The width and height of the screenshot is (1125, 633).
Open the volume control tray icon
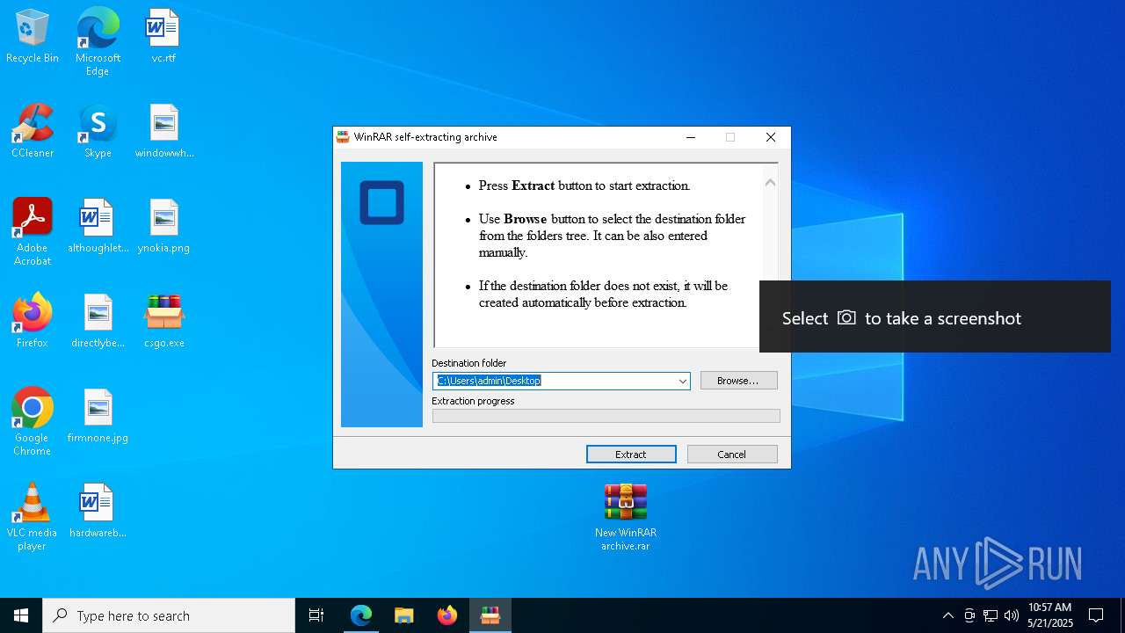tap(1012, 615)
